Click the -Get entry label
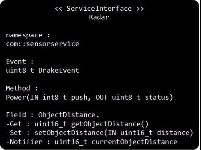Image resolution: width=201 pixels, height=150 pixels. (14, 124)
